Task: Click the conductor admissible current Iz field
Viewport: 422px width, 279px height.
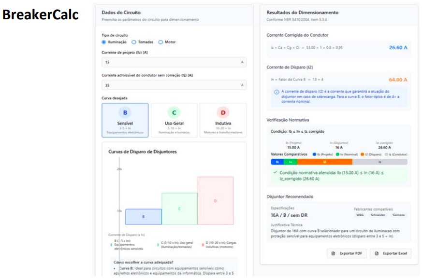Action: point(174,85)
